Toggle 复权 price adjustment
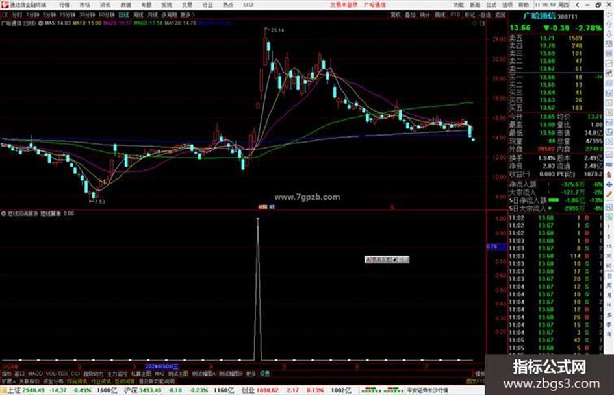614x395 pixels. tap(395, 14)
